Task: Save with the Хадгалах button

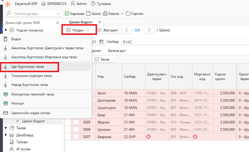Action: click(75, 14)
